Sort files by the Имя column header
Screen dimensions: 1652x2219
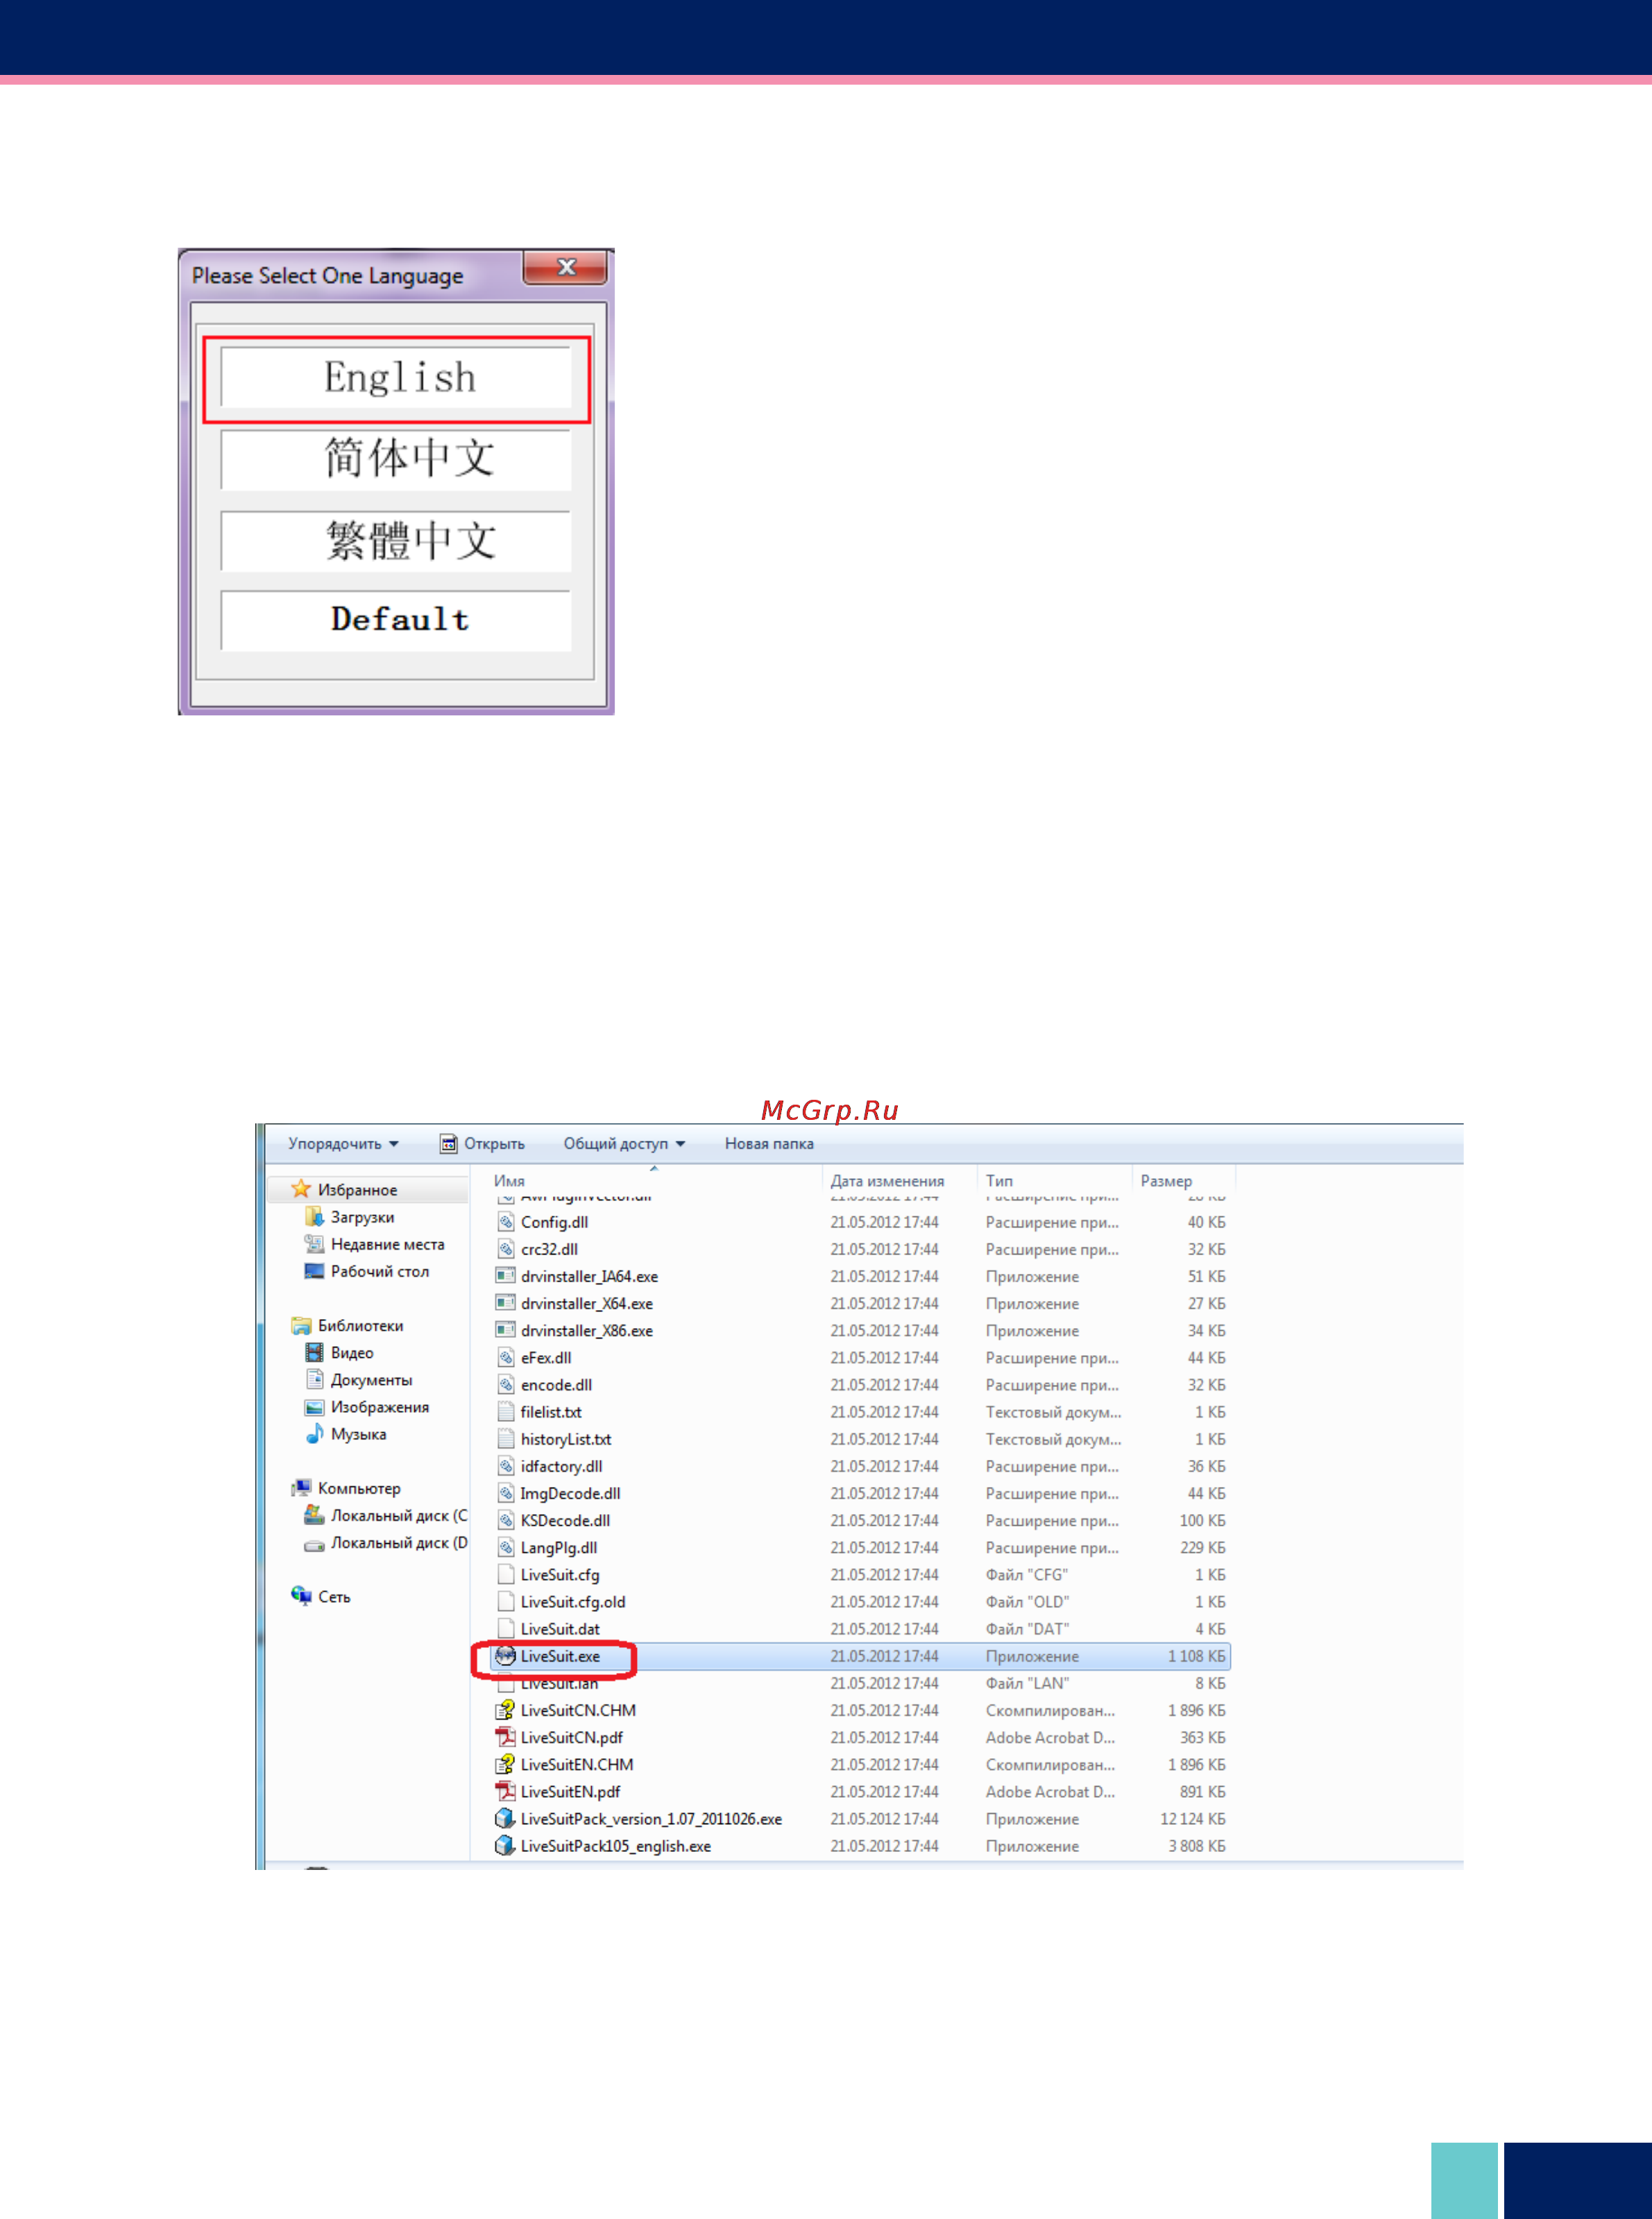pyautogui.click(x=509, y=1181)
